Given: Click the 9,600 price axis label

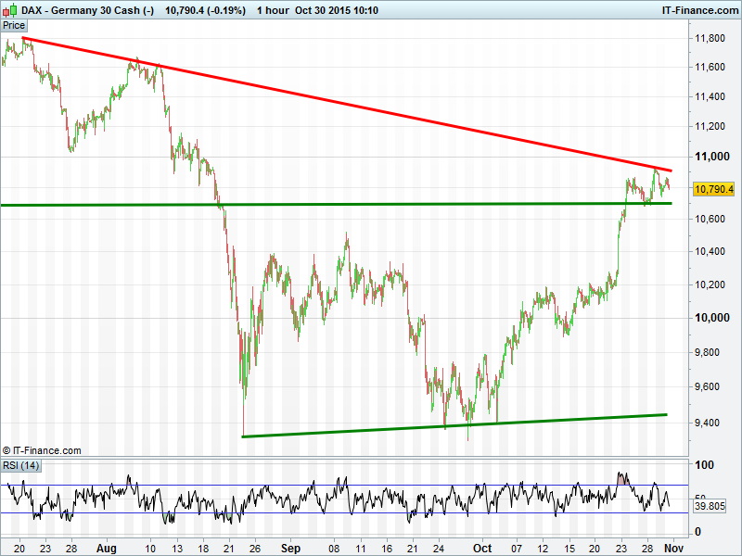Looking at the screenshot, I should [707, 386].
